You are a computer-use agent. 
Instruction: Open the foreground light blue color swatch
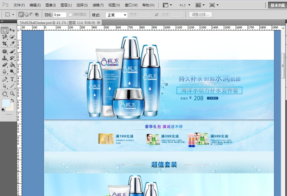pos(6,103)
